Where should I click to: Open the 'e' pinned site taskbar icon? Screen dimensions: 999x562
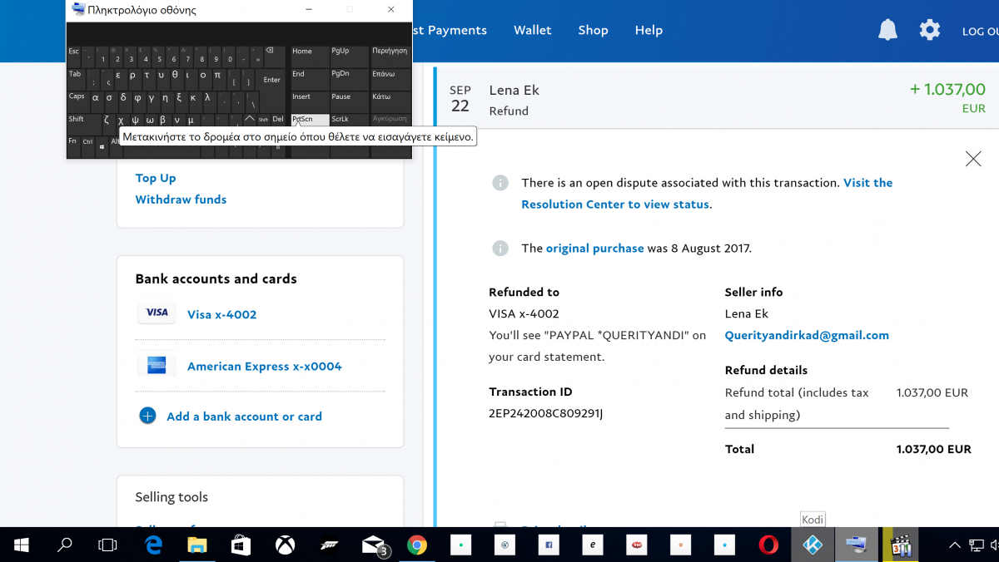pos(593,545)
